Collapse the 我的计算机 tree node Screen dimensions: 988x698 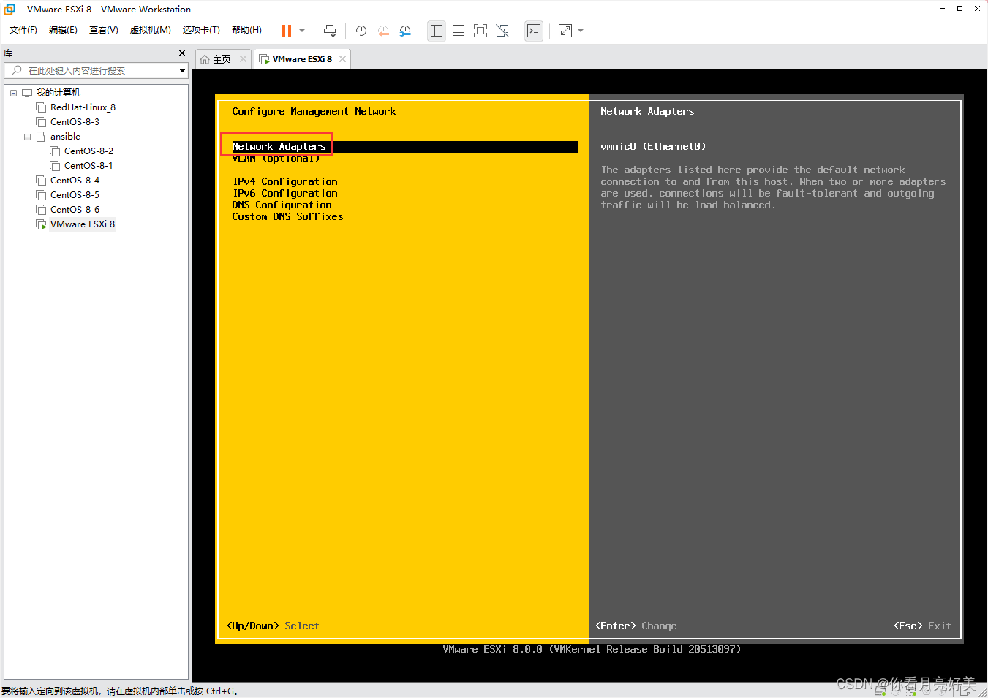13,93
